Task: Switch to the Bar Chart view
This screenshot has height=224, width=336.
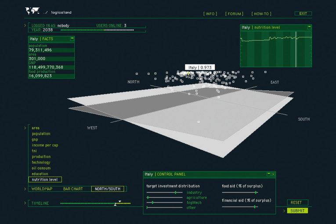Action: click(x=73, y=189)
